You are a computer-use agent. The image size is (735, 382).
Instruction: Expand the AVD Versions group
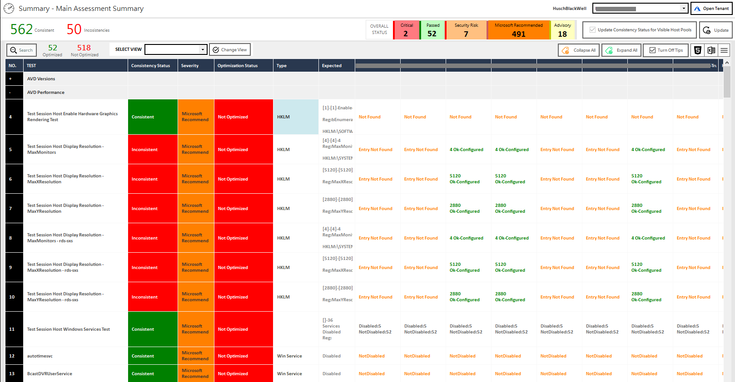tap(10, 79)
